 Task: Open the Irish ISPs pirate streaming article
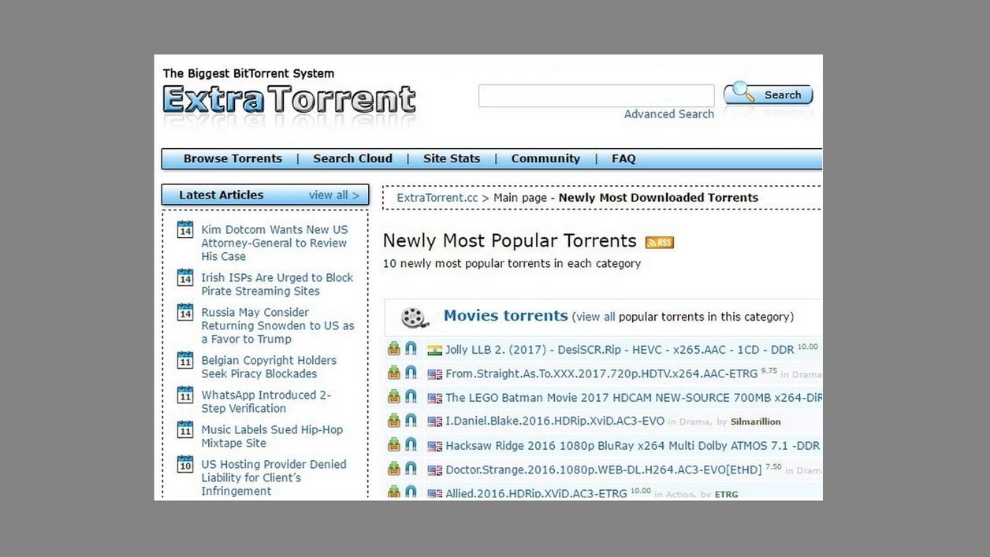(277, 284)
